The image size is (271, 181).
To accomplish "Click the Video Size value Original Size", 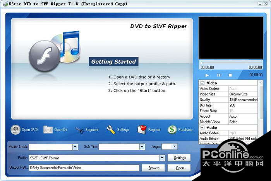I will [243, 94].
